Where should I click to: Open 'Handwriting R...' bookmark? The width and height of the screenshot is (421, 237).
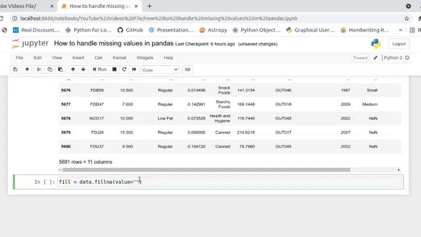[x=364, y=30]
